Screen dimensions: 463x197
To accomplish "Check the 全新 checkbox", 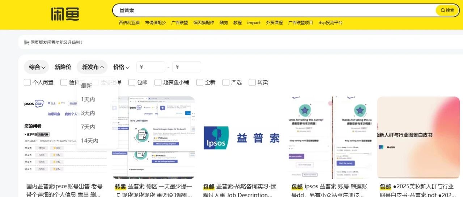I will (200, 82).
